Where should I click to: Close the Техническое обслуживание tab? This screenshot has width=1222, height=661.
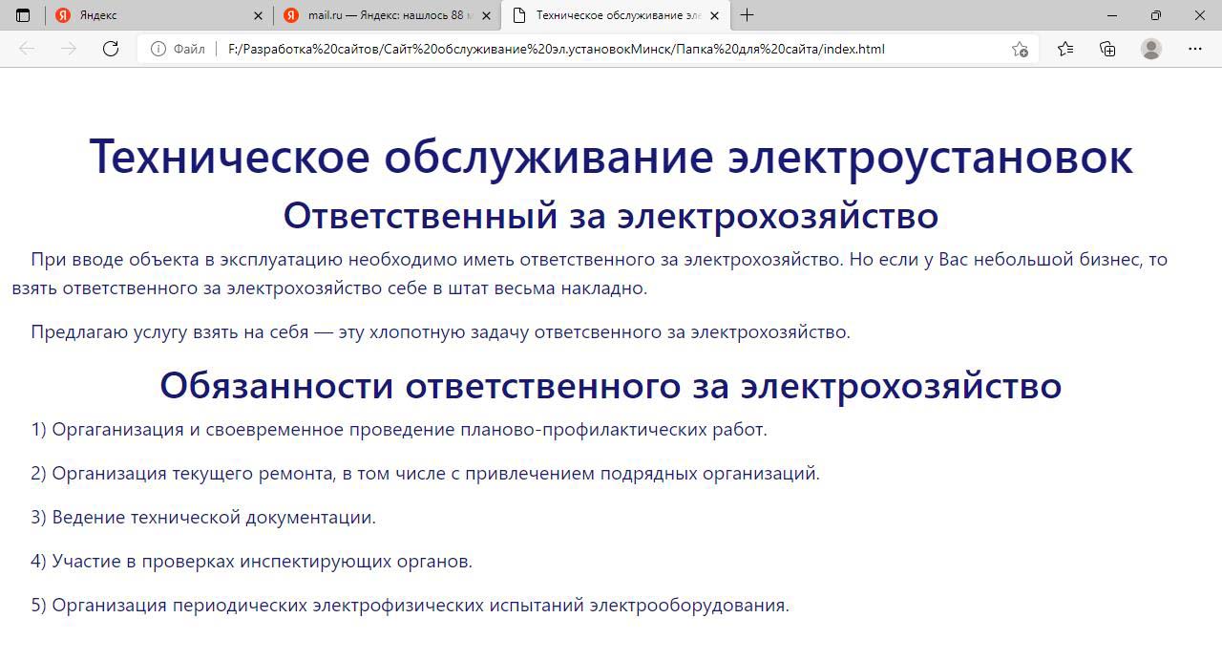[714, 15]
